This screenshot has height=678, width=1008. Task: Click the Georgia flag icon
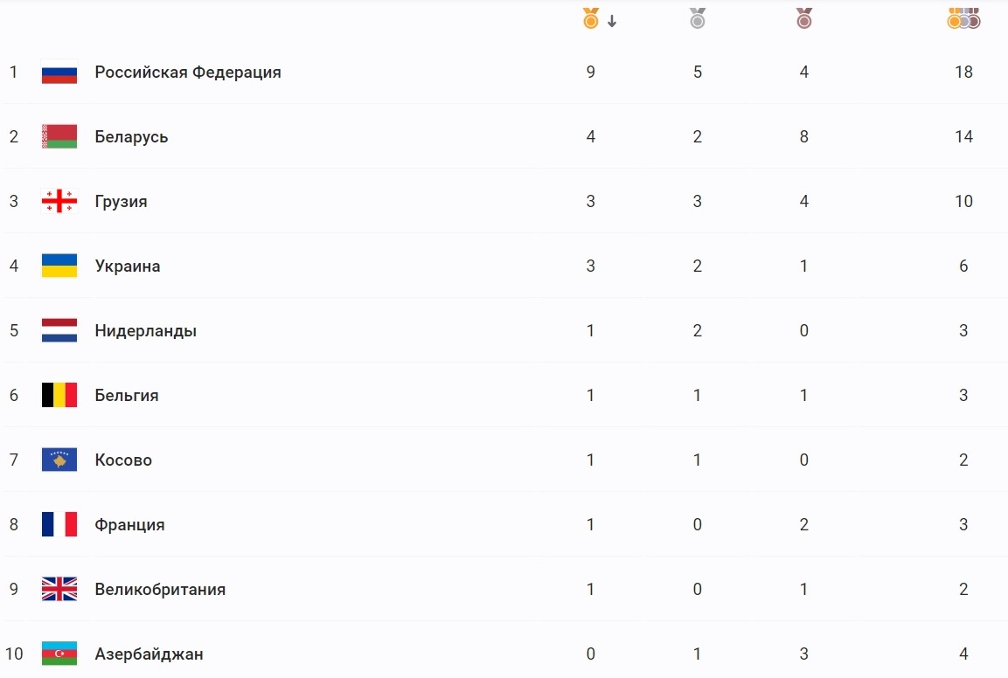pyautogui.click(x=59, y=202)
